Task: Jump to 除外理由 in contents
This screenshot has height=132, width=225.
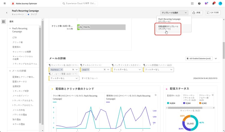Action: coord(16,119)
